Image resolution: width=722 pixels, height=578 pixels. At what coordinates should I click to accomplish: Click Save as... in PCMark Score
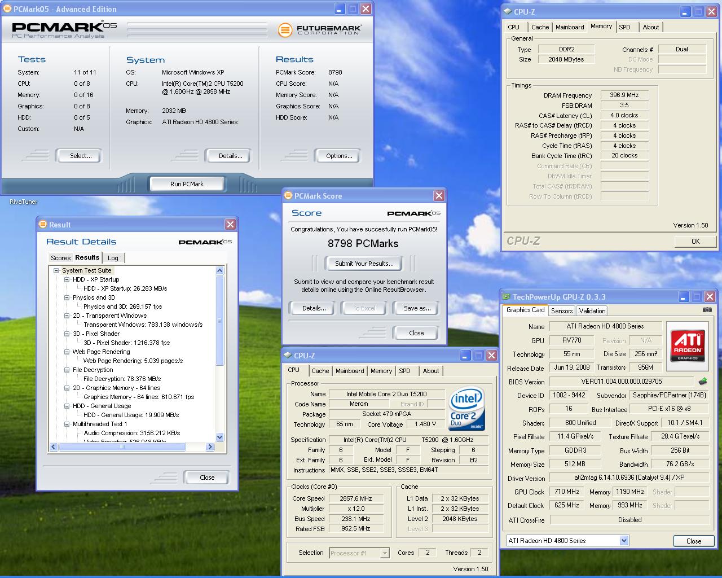click(x=417, y=308)
